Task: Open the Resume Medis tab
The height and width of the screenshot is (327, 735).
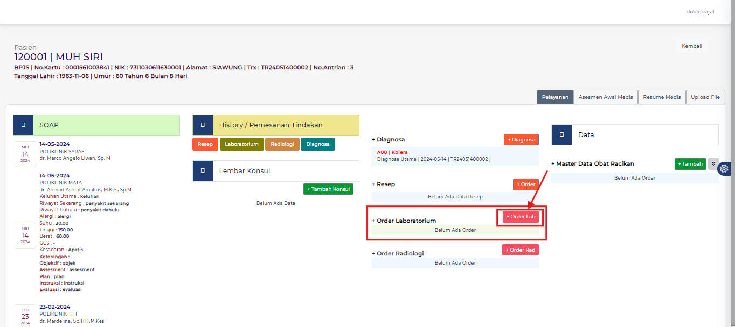Action: (662, 97)
